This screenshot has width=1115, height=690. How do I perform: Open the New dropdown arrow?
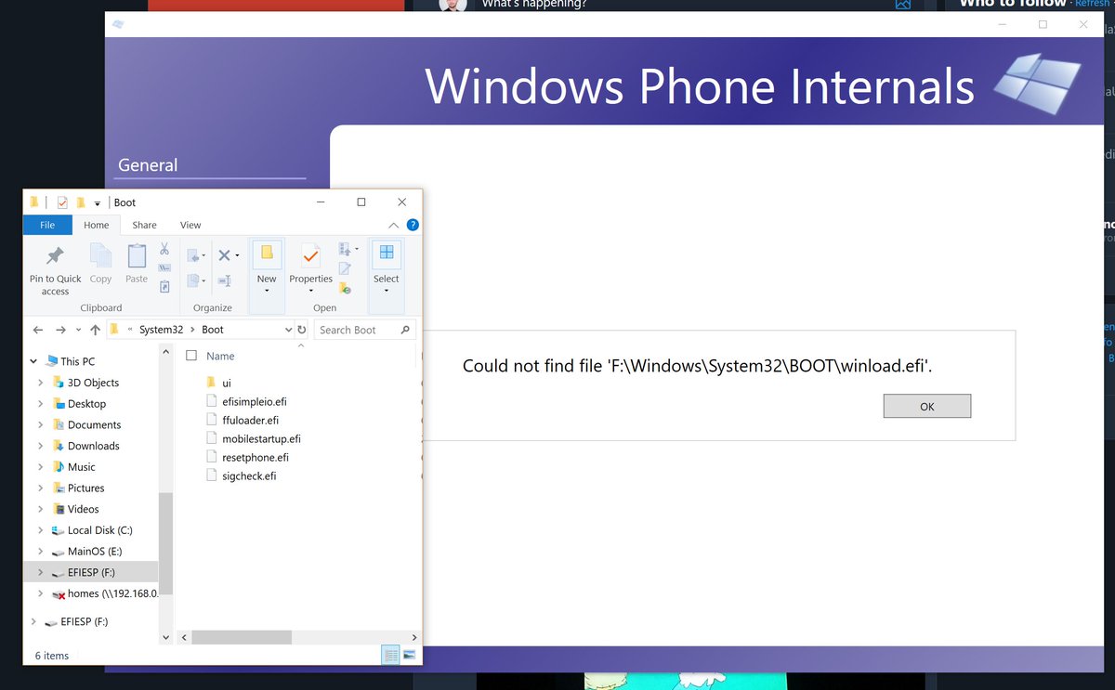267,291
